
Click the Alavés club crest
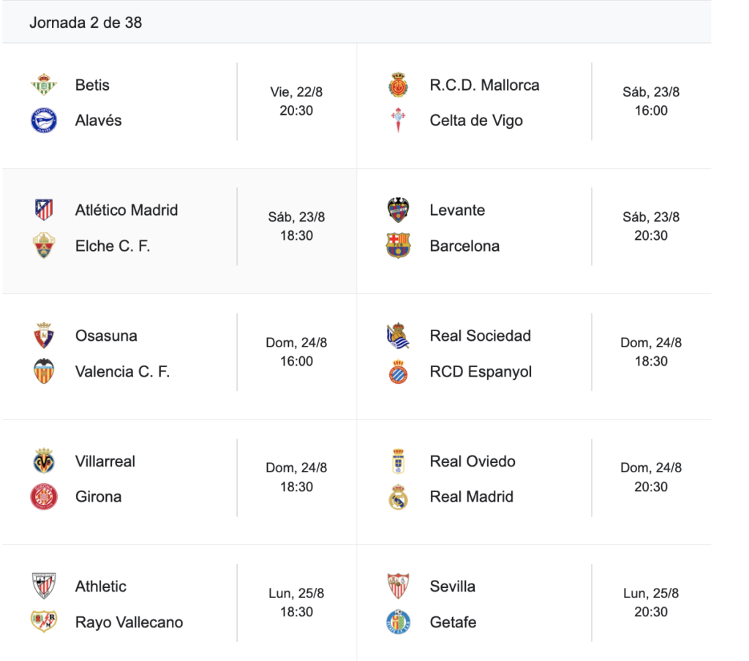(44, 121)
